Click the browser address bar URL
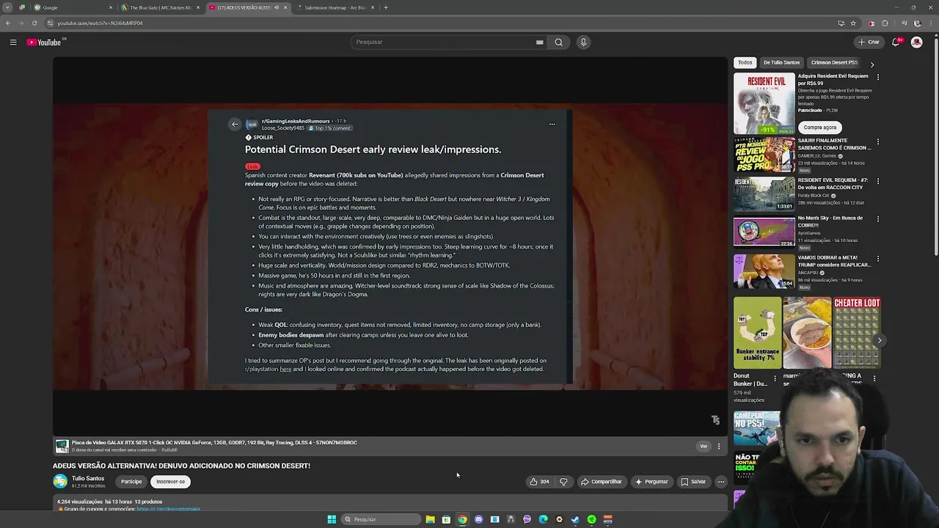 100,23
